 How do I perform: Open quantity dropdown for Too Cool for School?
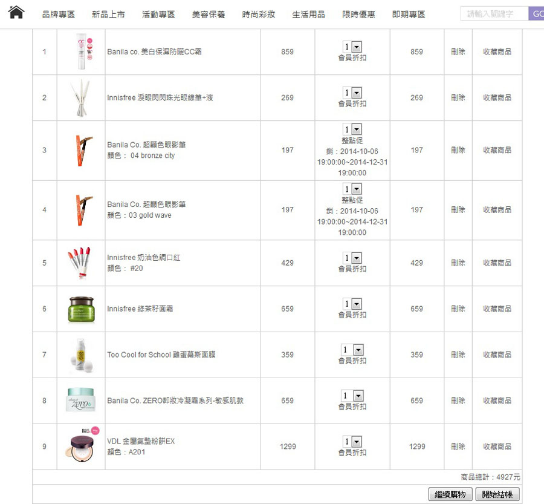point(352,350)
